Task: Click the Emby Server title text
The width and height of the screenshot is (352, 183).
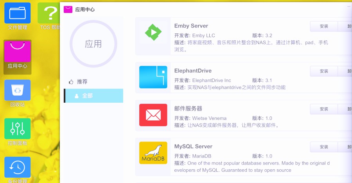Action: coord(191,26)
